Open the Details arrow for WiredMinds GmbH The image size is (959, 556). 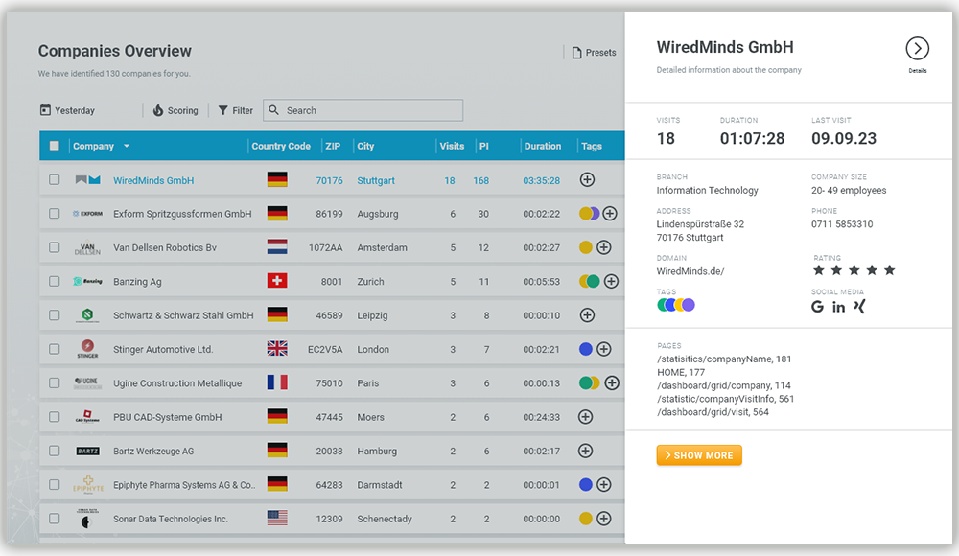(917, 48)
